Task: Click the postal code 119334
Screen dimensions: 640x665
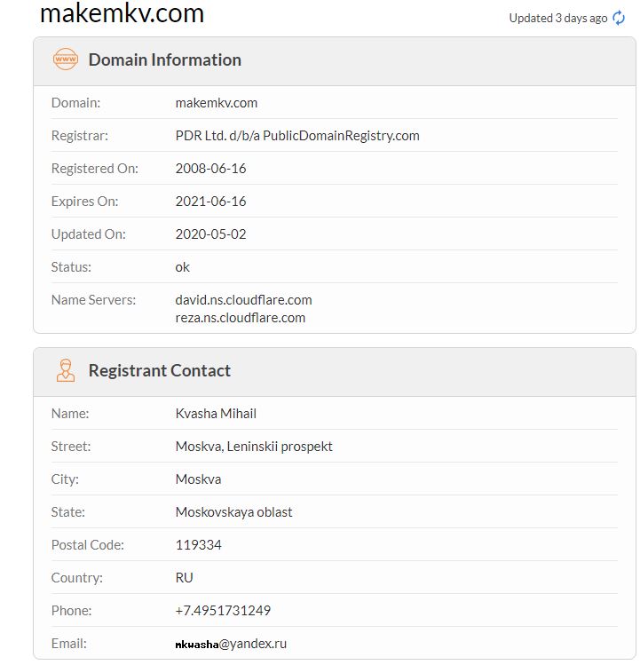Action: 199,545
